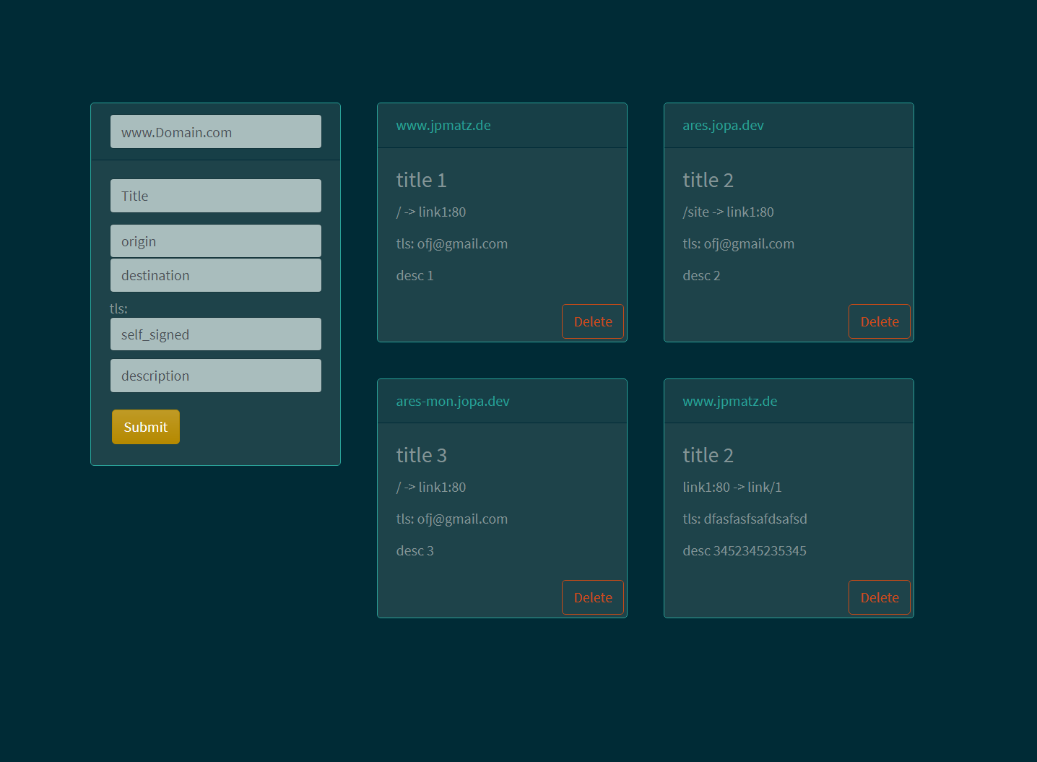The image size is (1037, 762).
Task: Delete the card with desc 3452345235345
Action: coord(879,597)
